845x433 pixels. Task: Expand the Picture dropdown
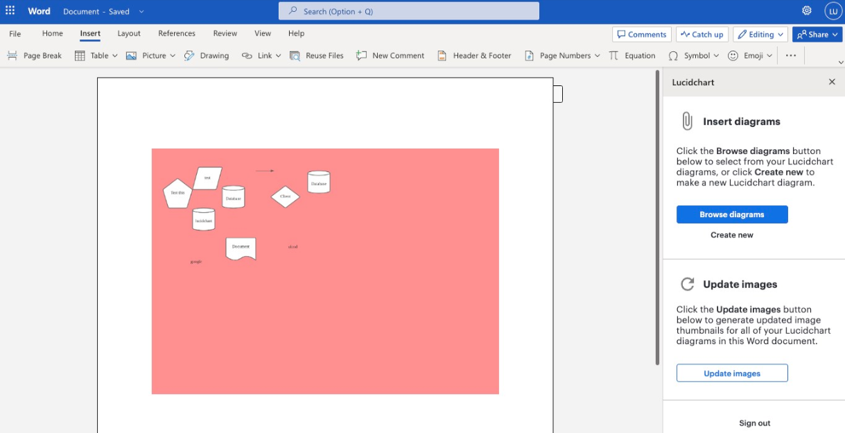point(173,56)
